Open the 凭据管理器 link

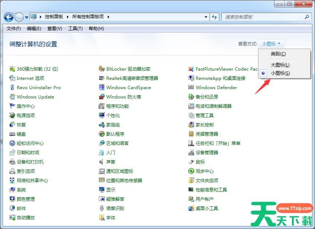pyautogui.click(x=207, y=134)
